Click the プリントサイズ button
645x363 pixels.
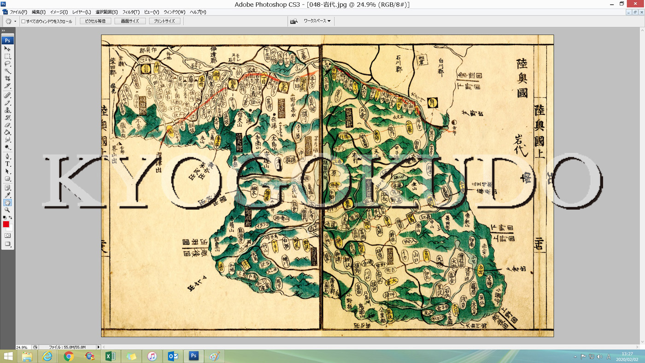coord(164,21)
